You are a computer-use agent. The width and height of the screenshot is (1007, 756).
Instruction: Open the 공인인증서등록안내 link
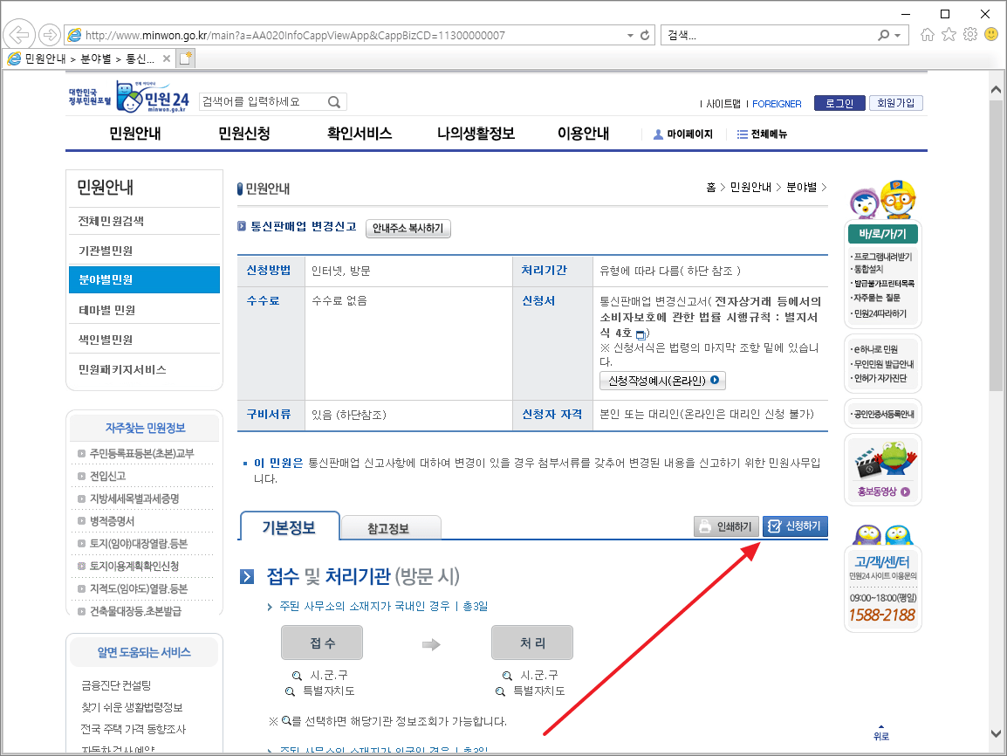[x=884, y=415]
